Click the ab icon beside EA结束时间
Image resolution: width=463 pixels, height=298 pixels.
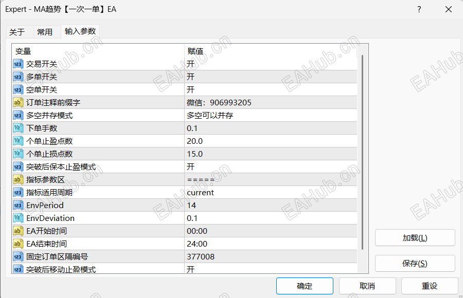click(x=18, y=244)
